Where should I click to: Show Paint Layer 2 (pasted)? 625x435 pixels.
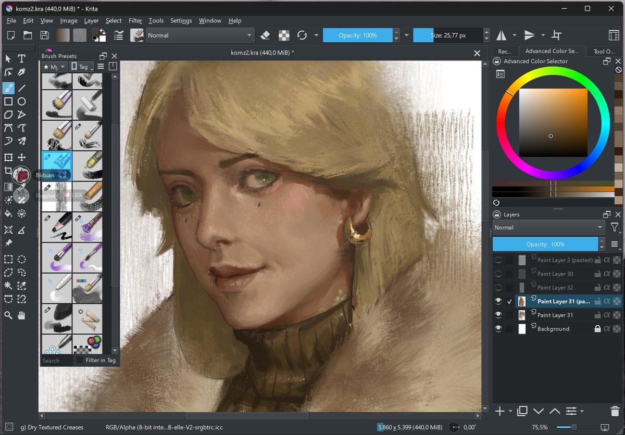[x=498, y=260]
